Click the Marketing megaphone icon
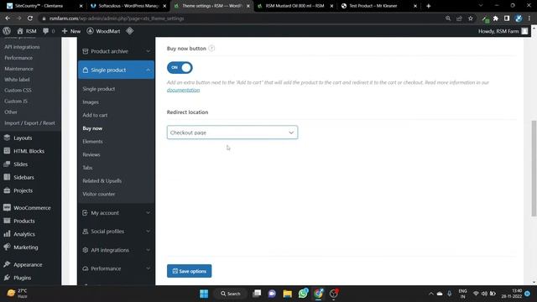Image resolution: width=537 pixels, height=302 pixels. [7, 247]
